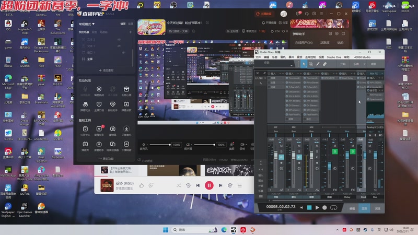
Task: Click the Studio One record button
Action: point(324,207)
